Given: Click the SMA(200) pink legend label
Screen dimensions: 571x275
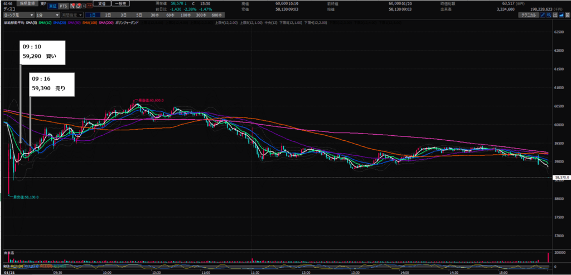Looking at the screenshot, I should click(x=103, y=22).
